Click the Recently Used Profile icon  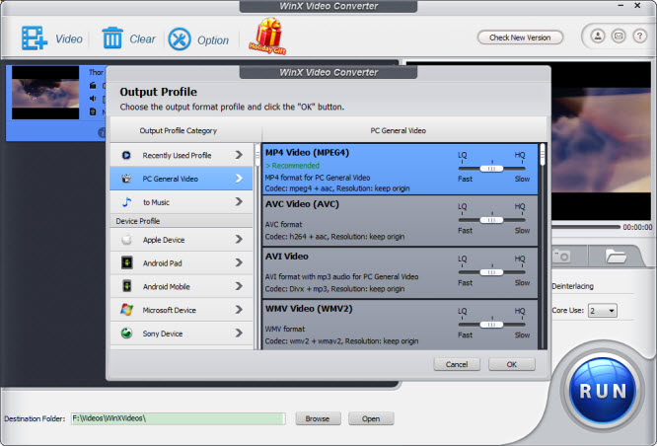tap(126, 156)
